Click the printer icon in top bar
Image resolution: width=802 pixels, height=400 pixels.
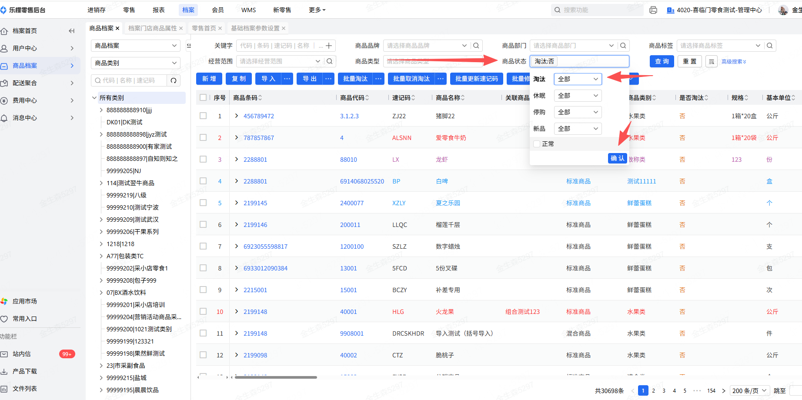[653, 10]
